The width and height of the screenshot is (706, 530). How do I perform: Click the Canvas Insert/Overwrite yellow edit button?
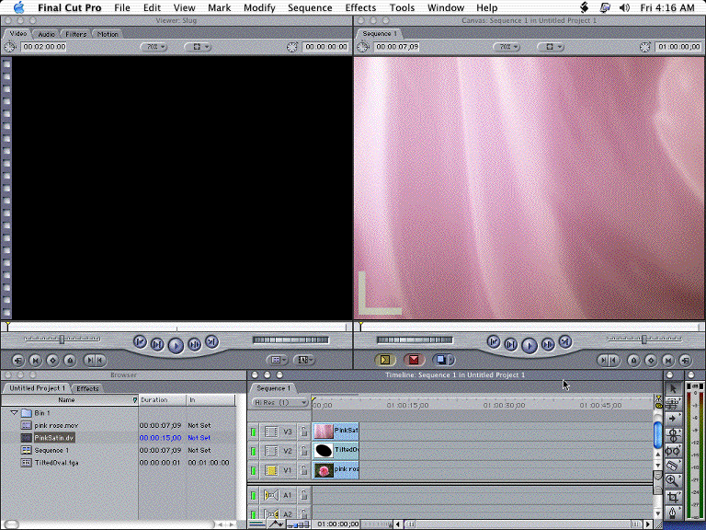385,360
